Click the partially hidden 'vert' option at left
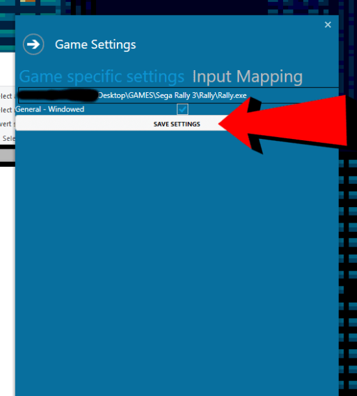 7,124
